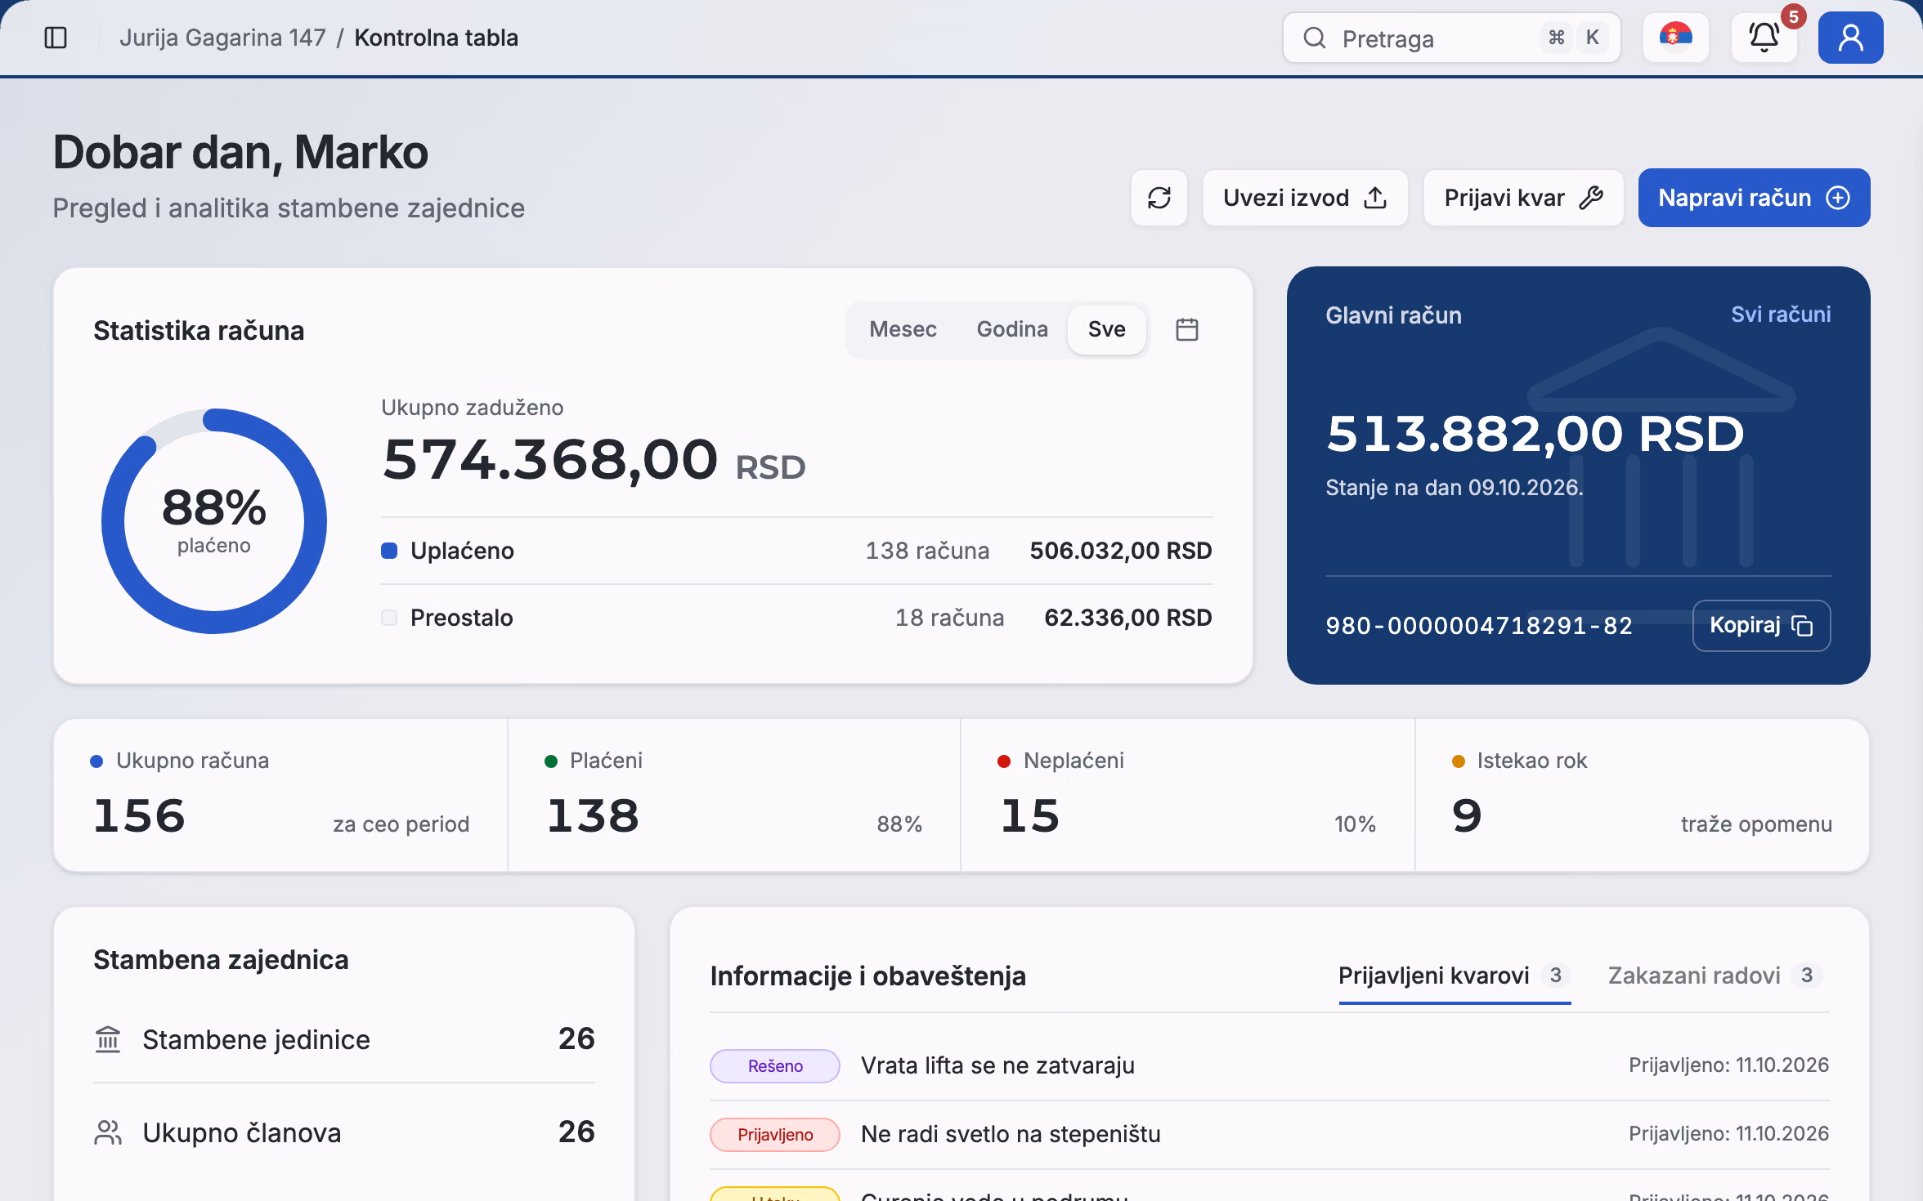Open the calendar date picker icon
The height and width of the screenshot is (1201, 1923).
coord(1187,329)
